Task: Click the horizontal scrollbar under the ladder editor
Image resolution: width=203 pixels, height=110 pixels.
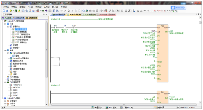Action: tap(124, 105)
